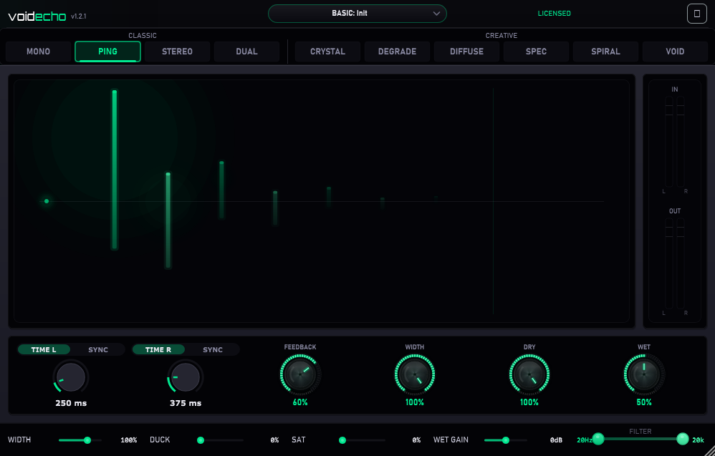Select the 250 ms TIME L knob
The height and width of the screenshot is (456, 715).
click(x=69, y=377)
